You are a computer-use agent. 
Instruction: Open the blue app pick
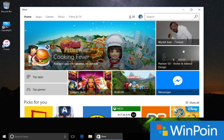[97, 112]
